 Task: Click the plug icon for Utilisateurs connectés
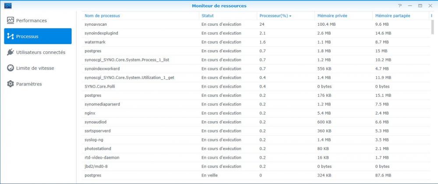point(11,52)
